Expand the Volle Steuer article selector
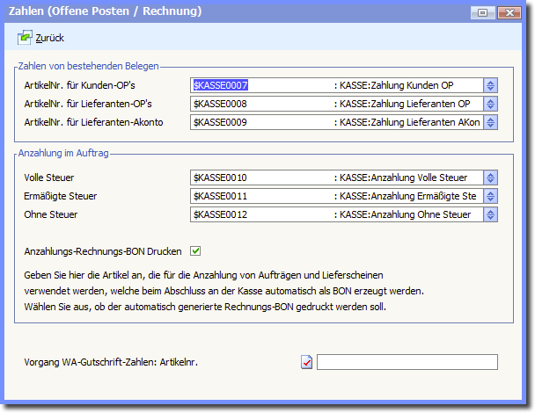535x413 pixels. coord(491,178)
